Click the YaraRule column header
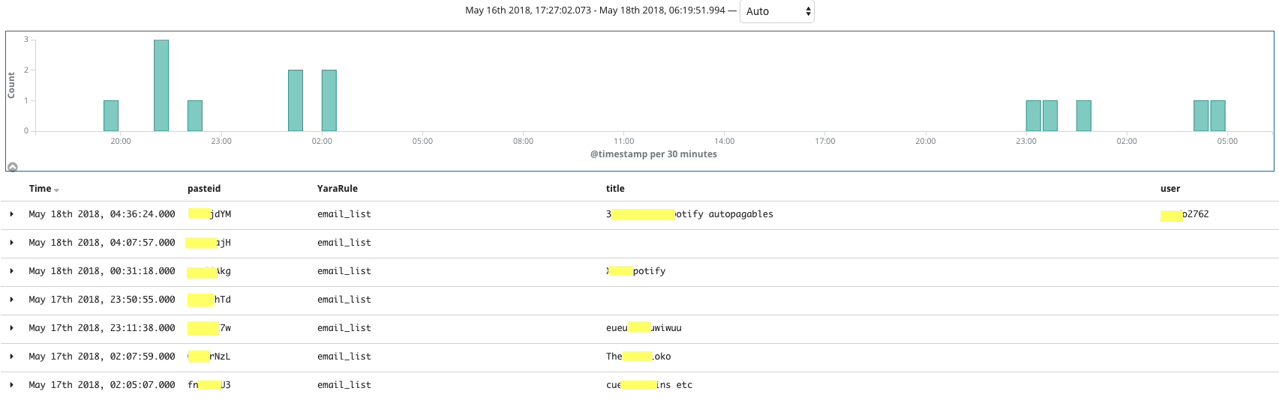Image resolution: width=1279 pixels, height=400 pixels. tap(338, 189)
